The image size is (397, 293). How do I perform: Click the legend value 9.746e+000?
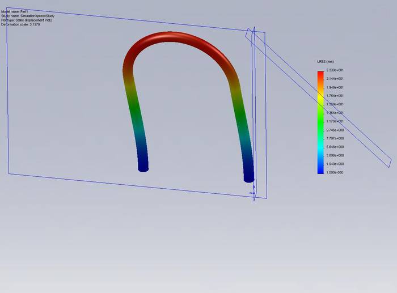[x=335, y=130]
